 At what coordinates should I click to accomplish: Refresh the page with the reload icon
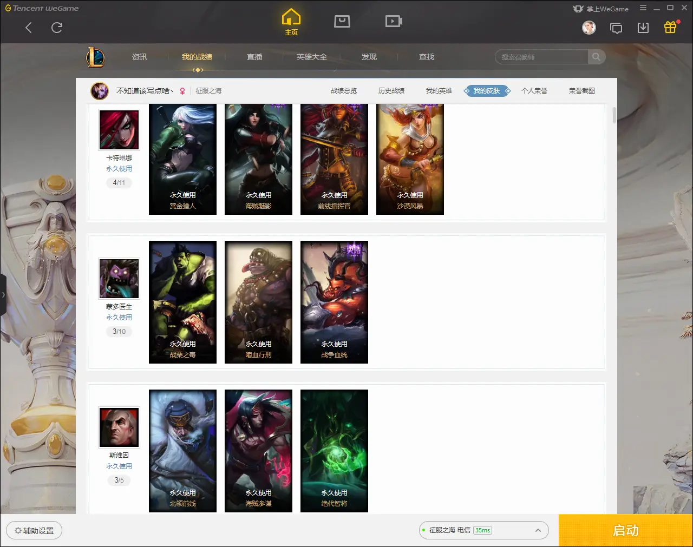coord(57,28)
